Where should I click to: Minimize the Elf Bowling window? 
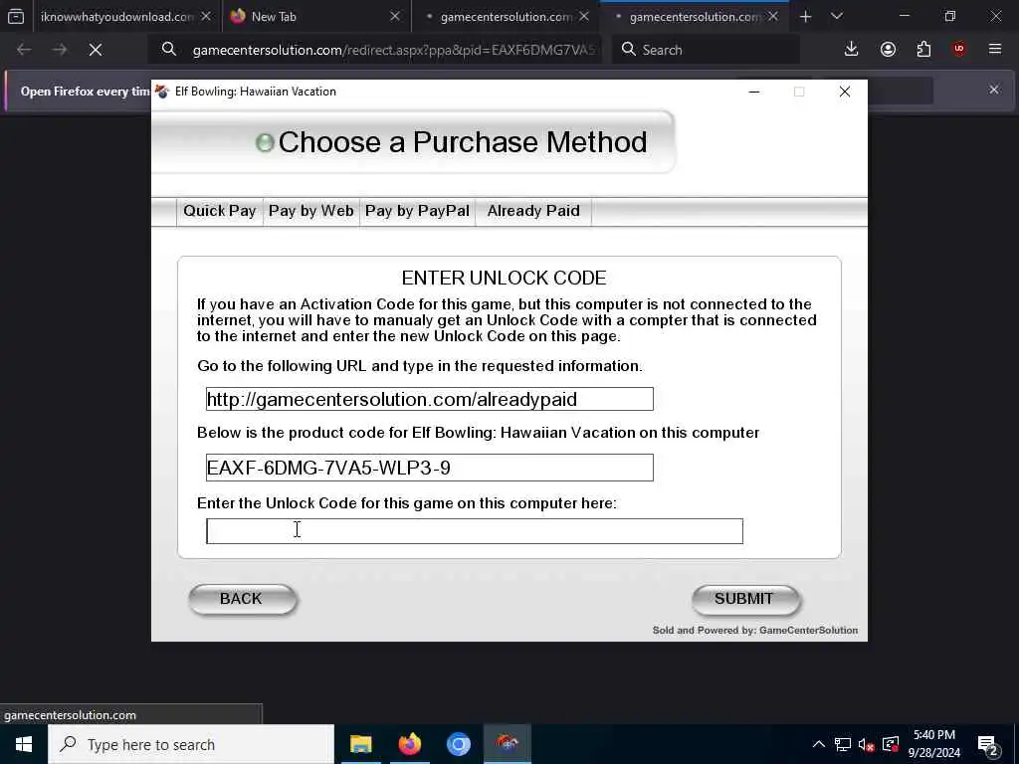click(754, 92)
